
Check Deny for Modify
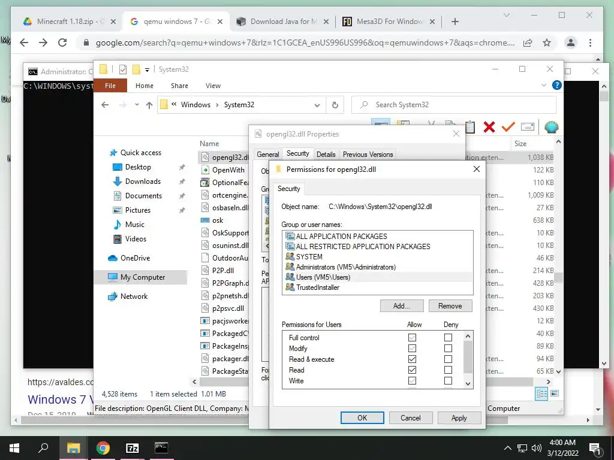coord(448,348)
